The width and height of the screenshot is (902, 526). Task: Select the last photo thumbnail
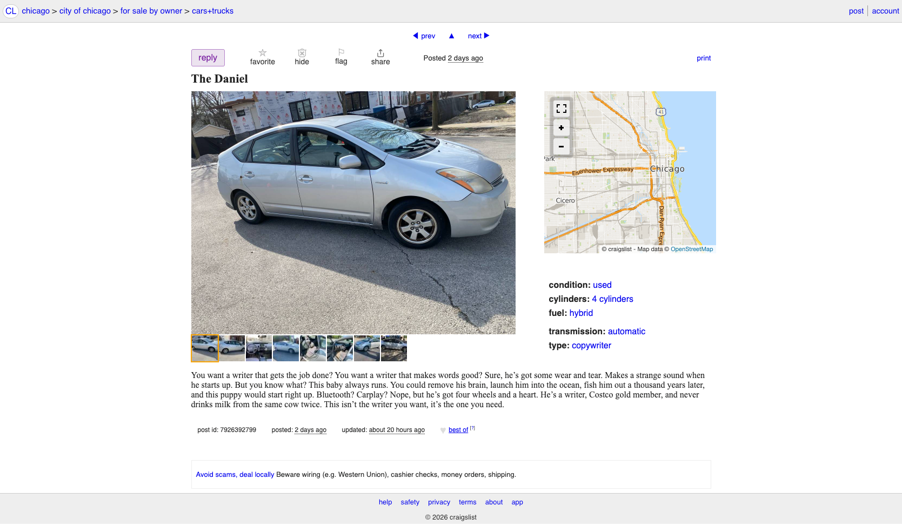click(x=394, y=348)
